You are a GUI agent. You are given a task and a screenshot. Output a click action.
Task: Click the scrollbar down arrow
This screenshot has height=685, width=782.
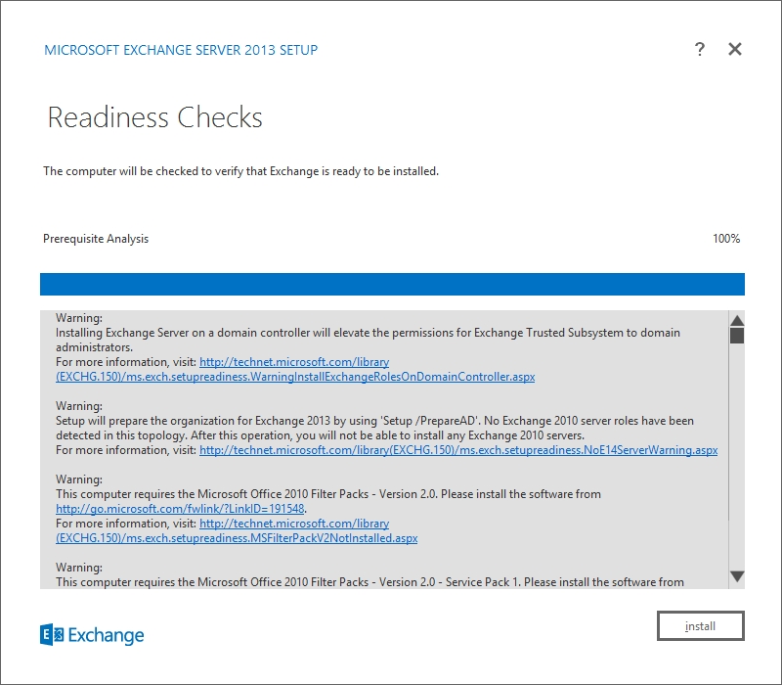(737, 576)
